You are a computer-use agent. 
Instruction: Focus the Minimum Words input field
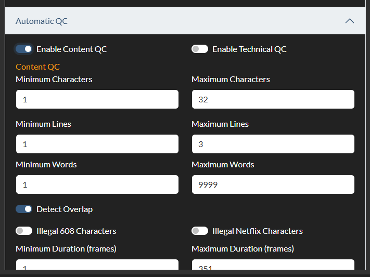click(97, 184)
